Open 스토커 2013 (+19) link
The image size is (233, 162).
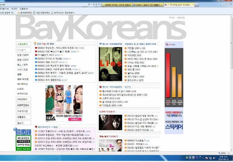pyautogui.click(x=111, y=98)
